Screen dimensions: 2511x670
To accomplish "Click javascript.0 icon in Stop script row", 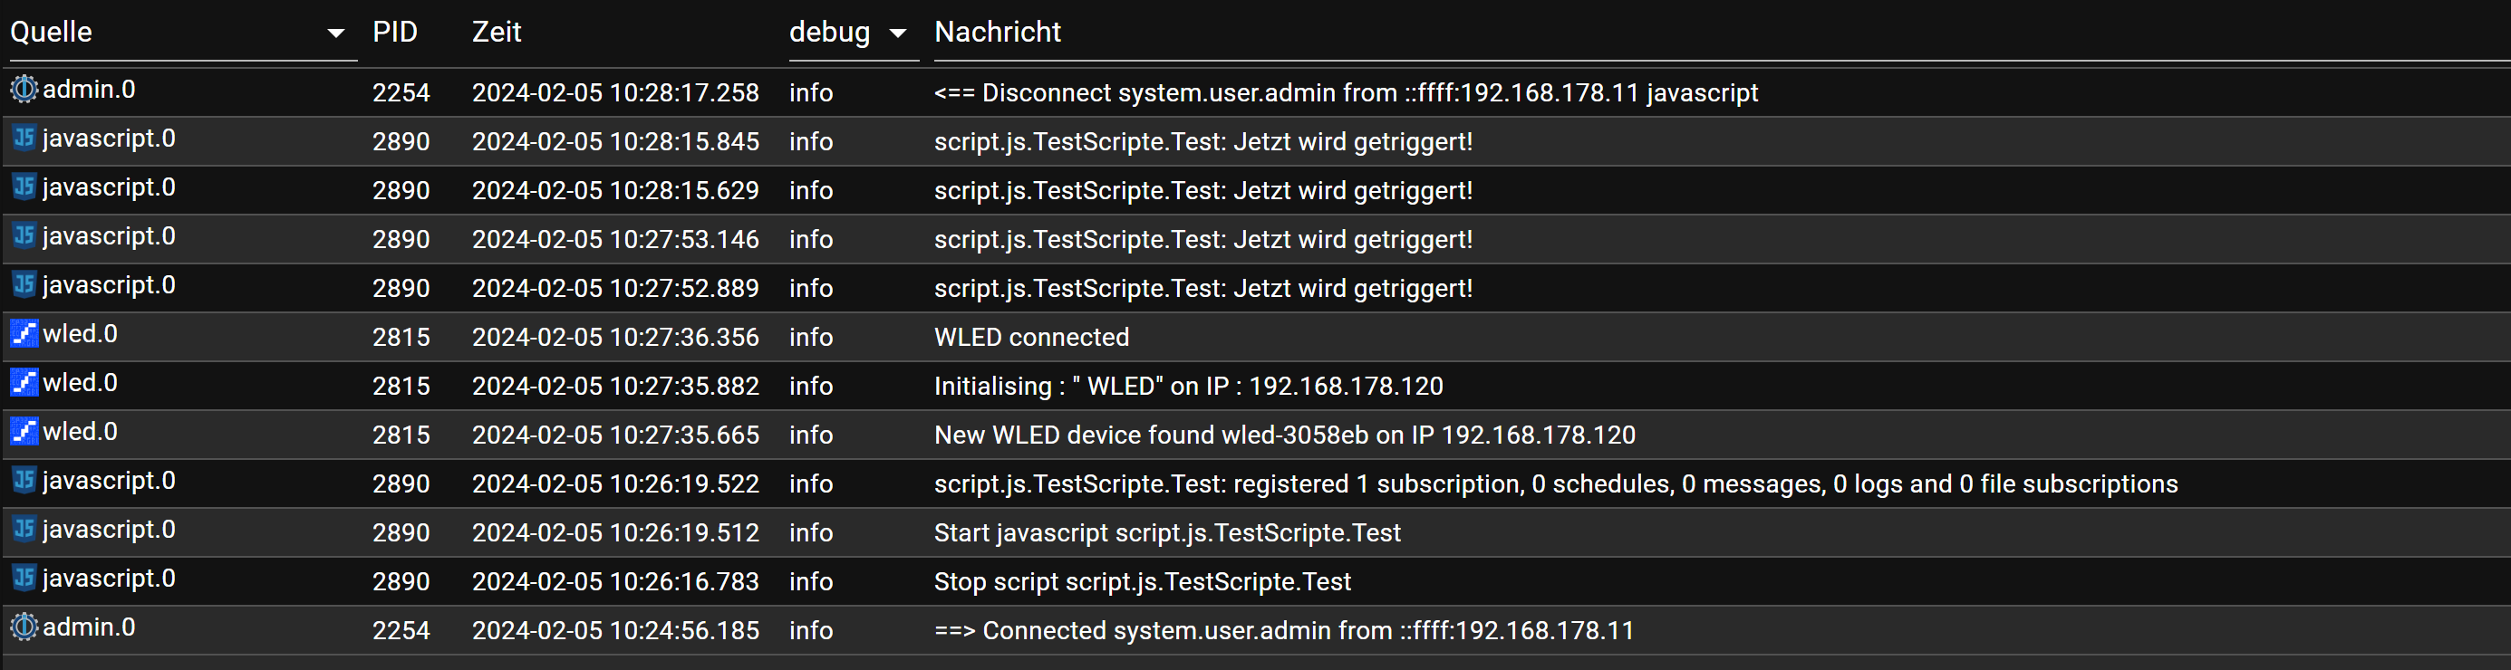I will click(x=24, y=578).
